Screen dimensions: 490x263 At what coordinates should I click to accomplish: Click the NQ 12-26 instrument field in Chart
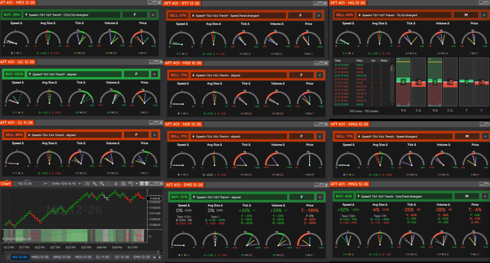(30, 184)
